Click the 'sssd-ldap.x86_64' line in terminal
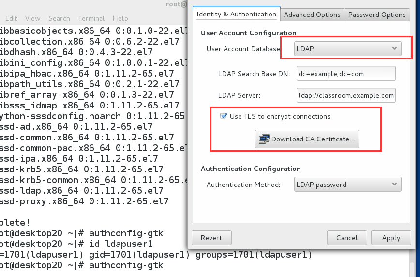The width and height of the screenshot is (420, 277). 81,191
